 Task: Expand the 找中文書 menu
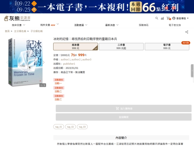(19, 25)
